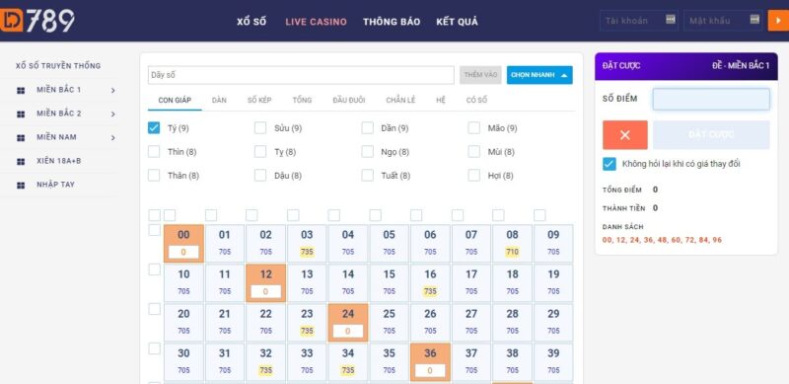789x384 pixels.
Task: Click the Thêm Vào button
Action: tap(480, 75)
